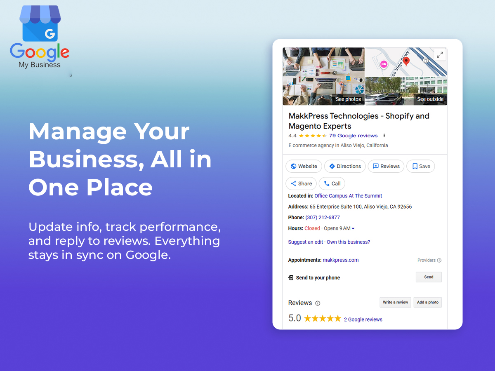495x371 pixels.
Task: Click the MakkPress Technologies business title
Action: coord(359,121)
